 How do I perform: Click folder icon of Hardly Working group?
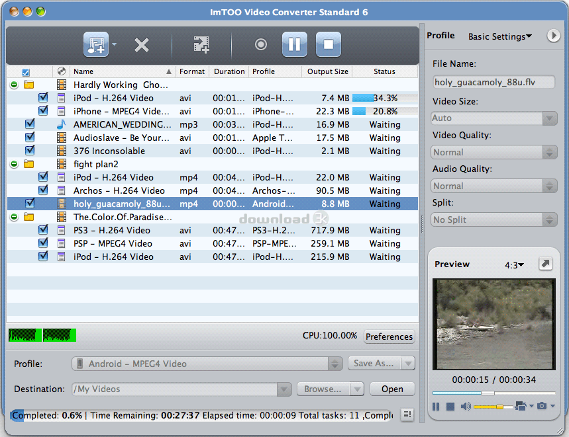coord(28,85)
